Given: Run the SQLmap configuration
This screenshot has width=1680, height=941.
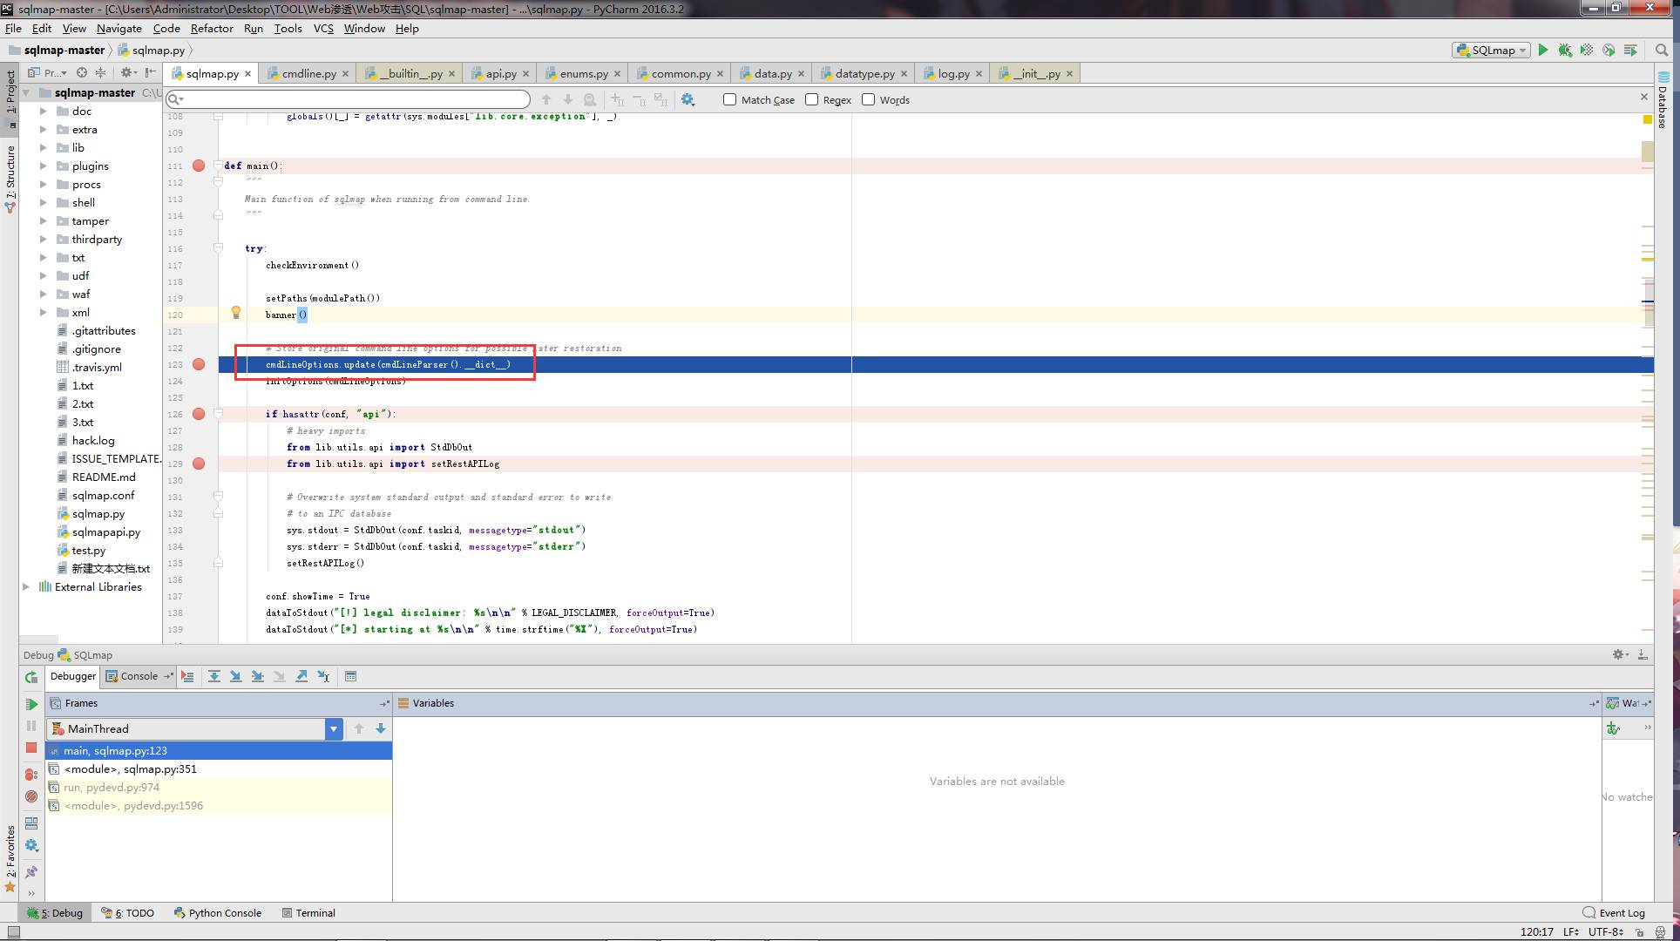Looking at the screenshot, I should click(1542, 51).
